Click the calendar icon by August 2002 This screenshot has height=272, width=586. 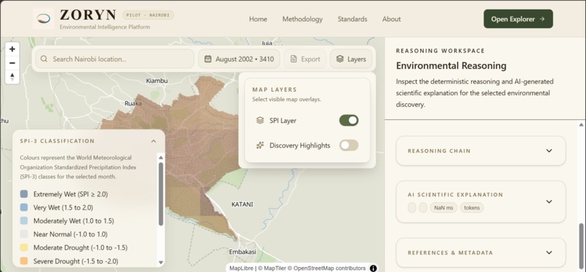208,59
